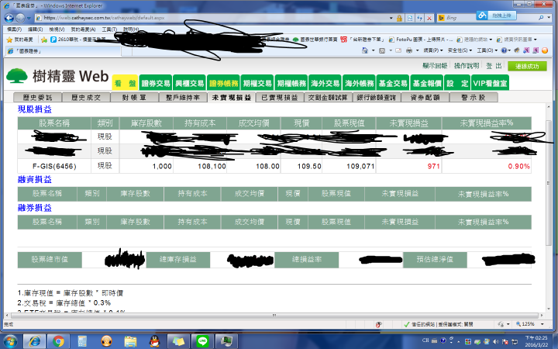
Task: Select the 期權交易 tab
Action: (257, 83)
